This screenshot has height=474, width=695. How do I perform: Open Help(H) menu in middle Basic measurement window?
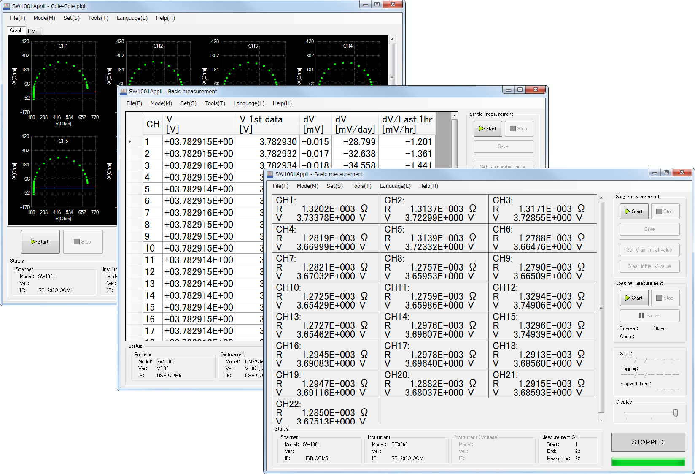click(282, 103)
